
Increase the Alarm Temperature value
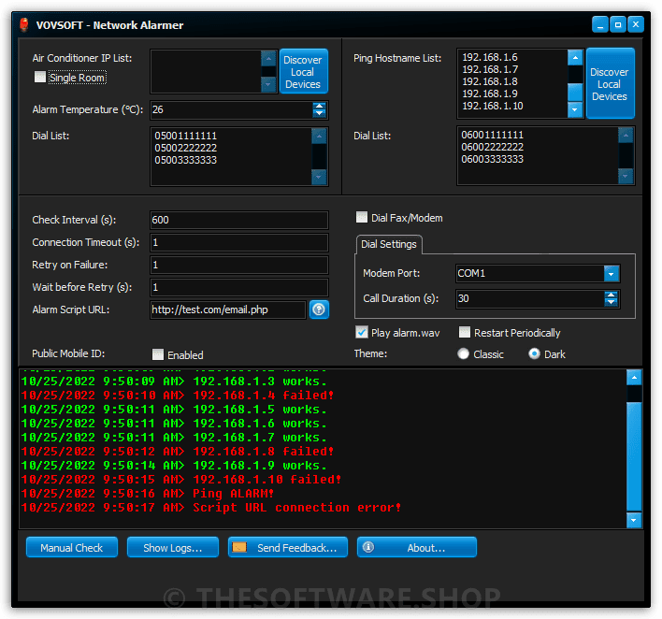(320, 106)
